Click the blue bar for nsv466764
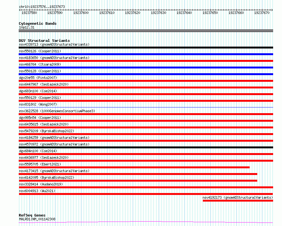 pos(146,68)
